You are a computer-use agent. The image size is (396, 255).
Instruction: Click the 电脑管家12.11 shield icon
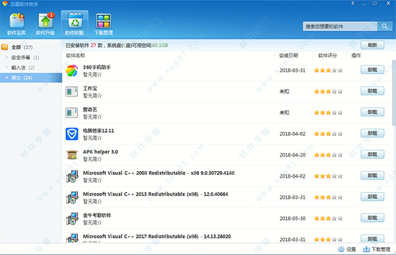72,133
